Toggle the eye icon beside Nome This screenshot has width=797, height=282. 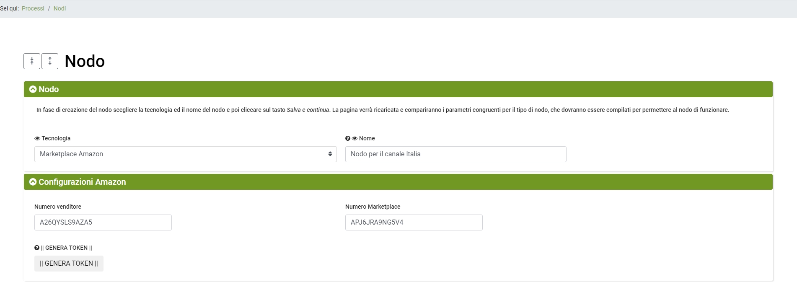pos(355,138)
